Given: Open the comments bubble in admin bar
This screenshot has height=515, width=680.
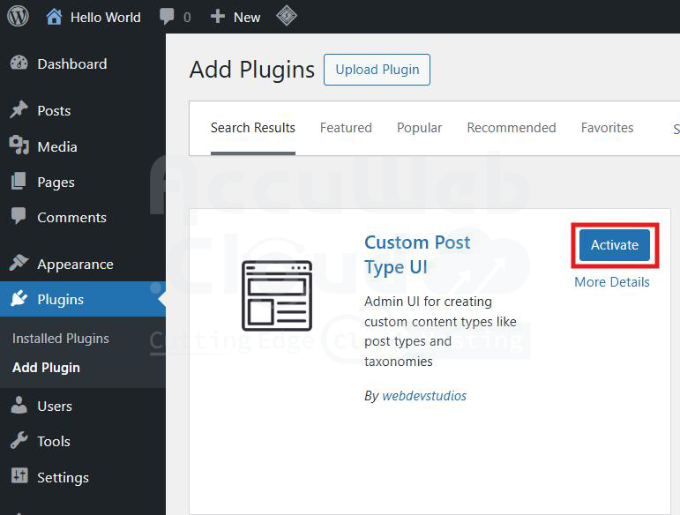Looking at the screenshot, I should click(x=175, y=17).
